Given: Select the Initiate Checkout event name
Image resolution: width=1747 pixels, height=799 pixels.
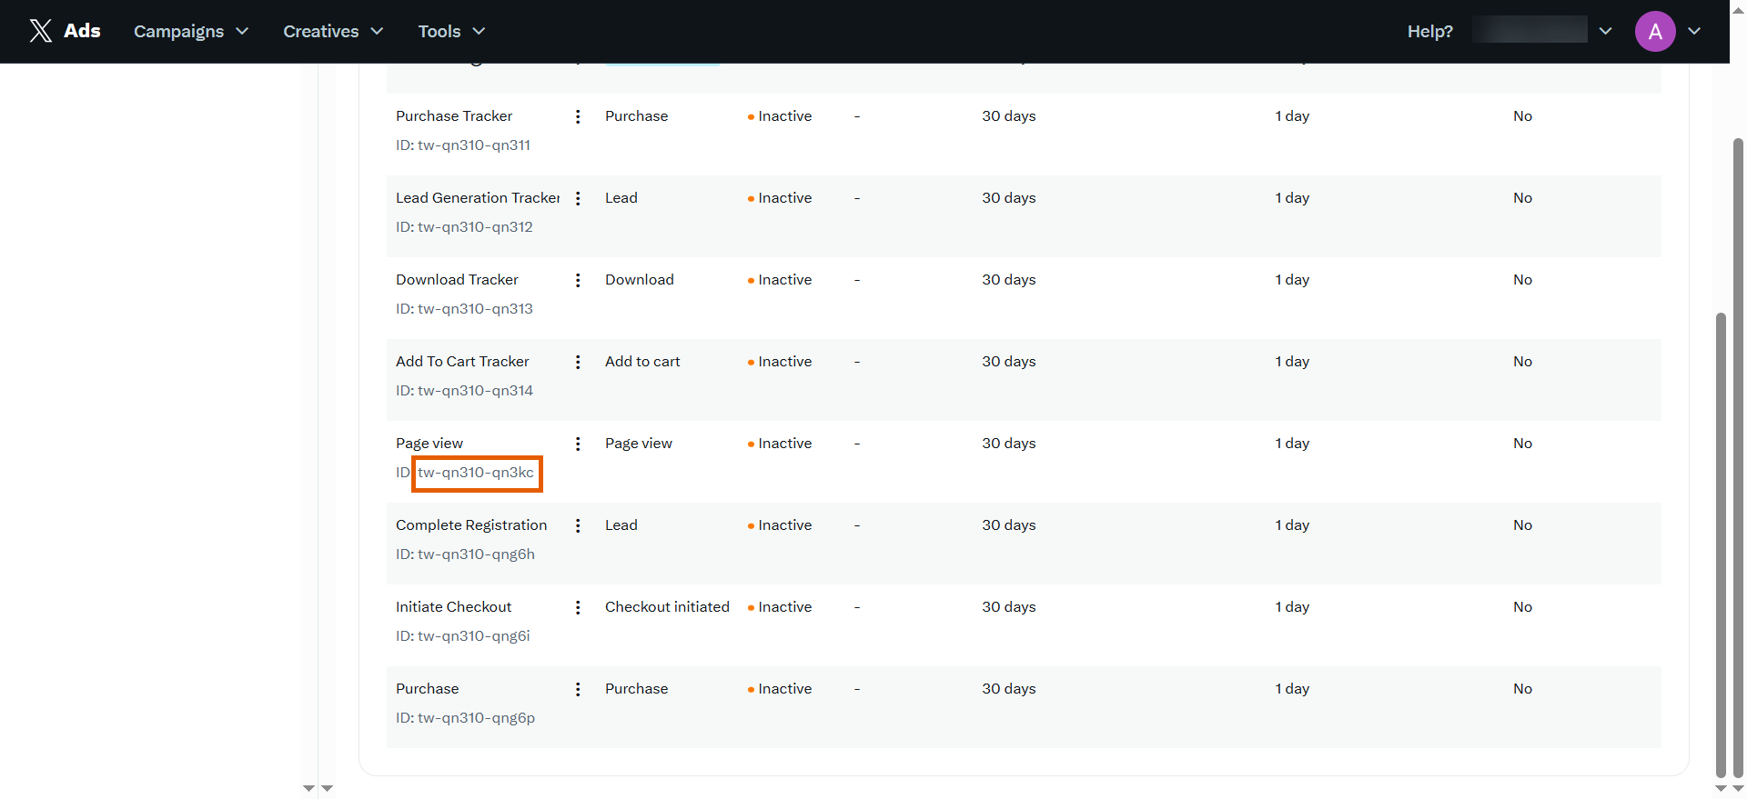Looking at the screenshot, I should 453,607.
